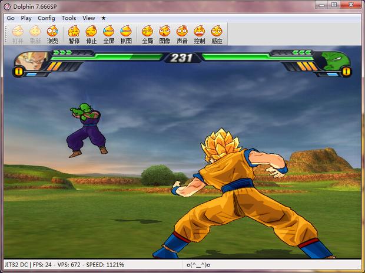Open audio settings via the 声音 icon
This screenshot has height=273, width=365.
[x=182, y=35]
